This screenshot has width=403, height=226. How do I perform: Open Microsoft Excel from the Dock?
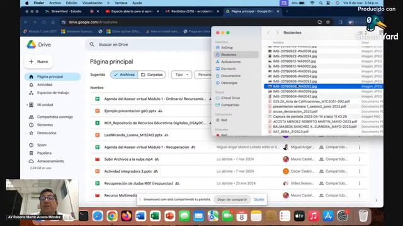(x=155, y=216)
